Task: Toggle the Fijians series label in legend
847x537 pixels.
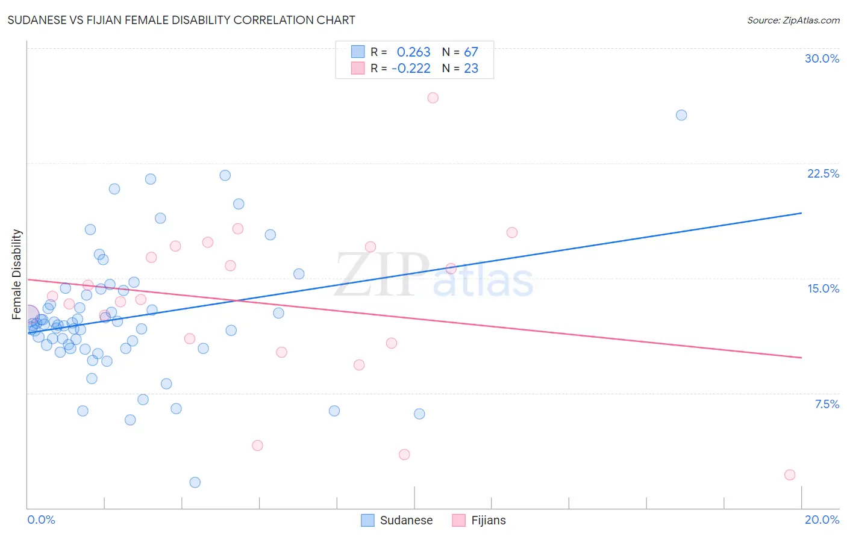Action: point(489,521)
